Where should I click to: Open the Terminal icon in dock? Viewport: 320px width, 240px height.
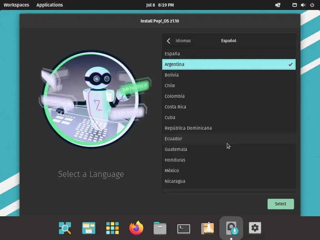(x=184, y=228)
